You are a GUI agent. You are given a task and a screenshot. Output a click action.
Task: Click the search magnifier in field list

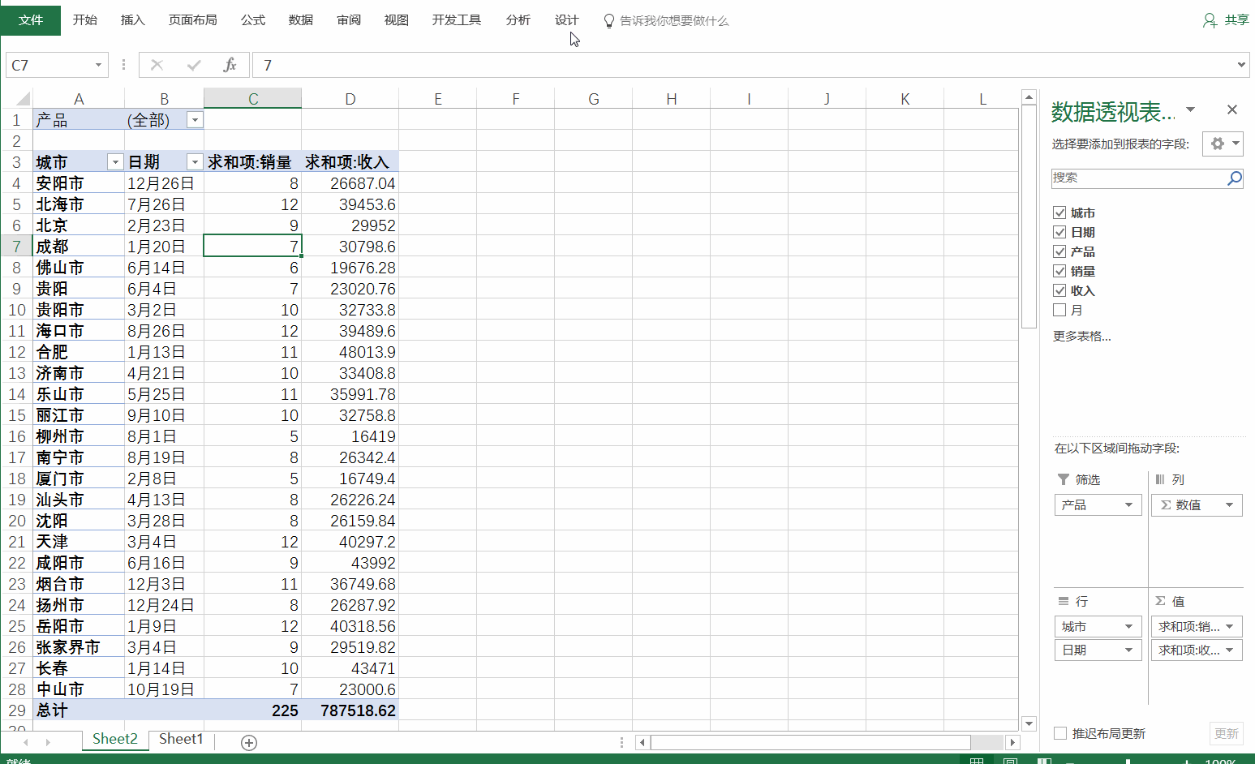click(1234, 178)
